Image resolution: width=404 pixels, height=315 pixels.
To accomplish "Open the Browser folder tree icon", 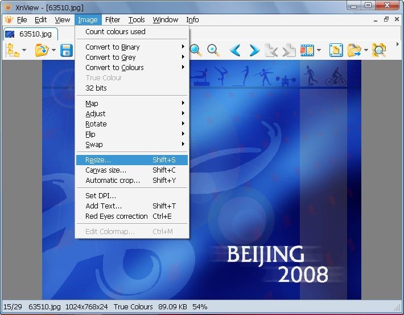I will pos(13,50).
